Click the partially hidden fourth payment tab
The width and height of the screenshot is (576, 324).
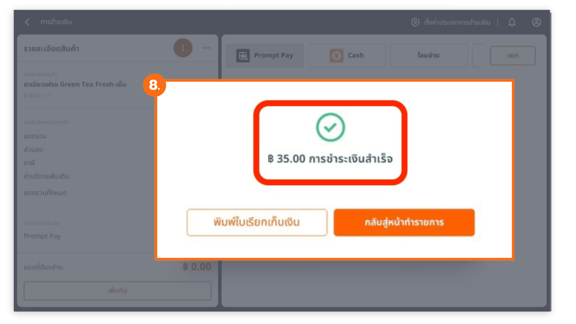pos(478,55)
